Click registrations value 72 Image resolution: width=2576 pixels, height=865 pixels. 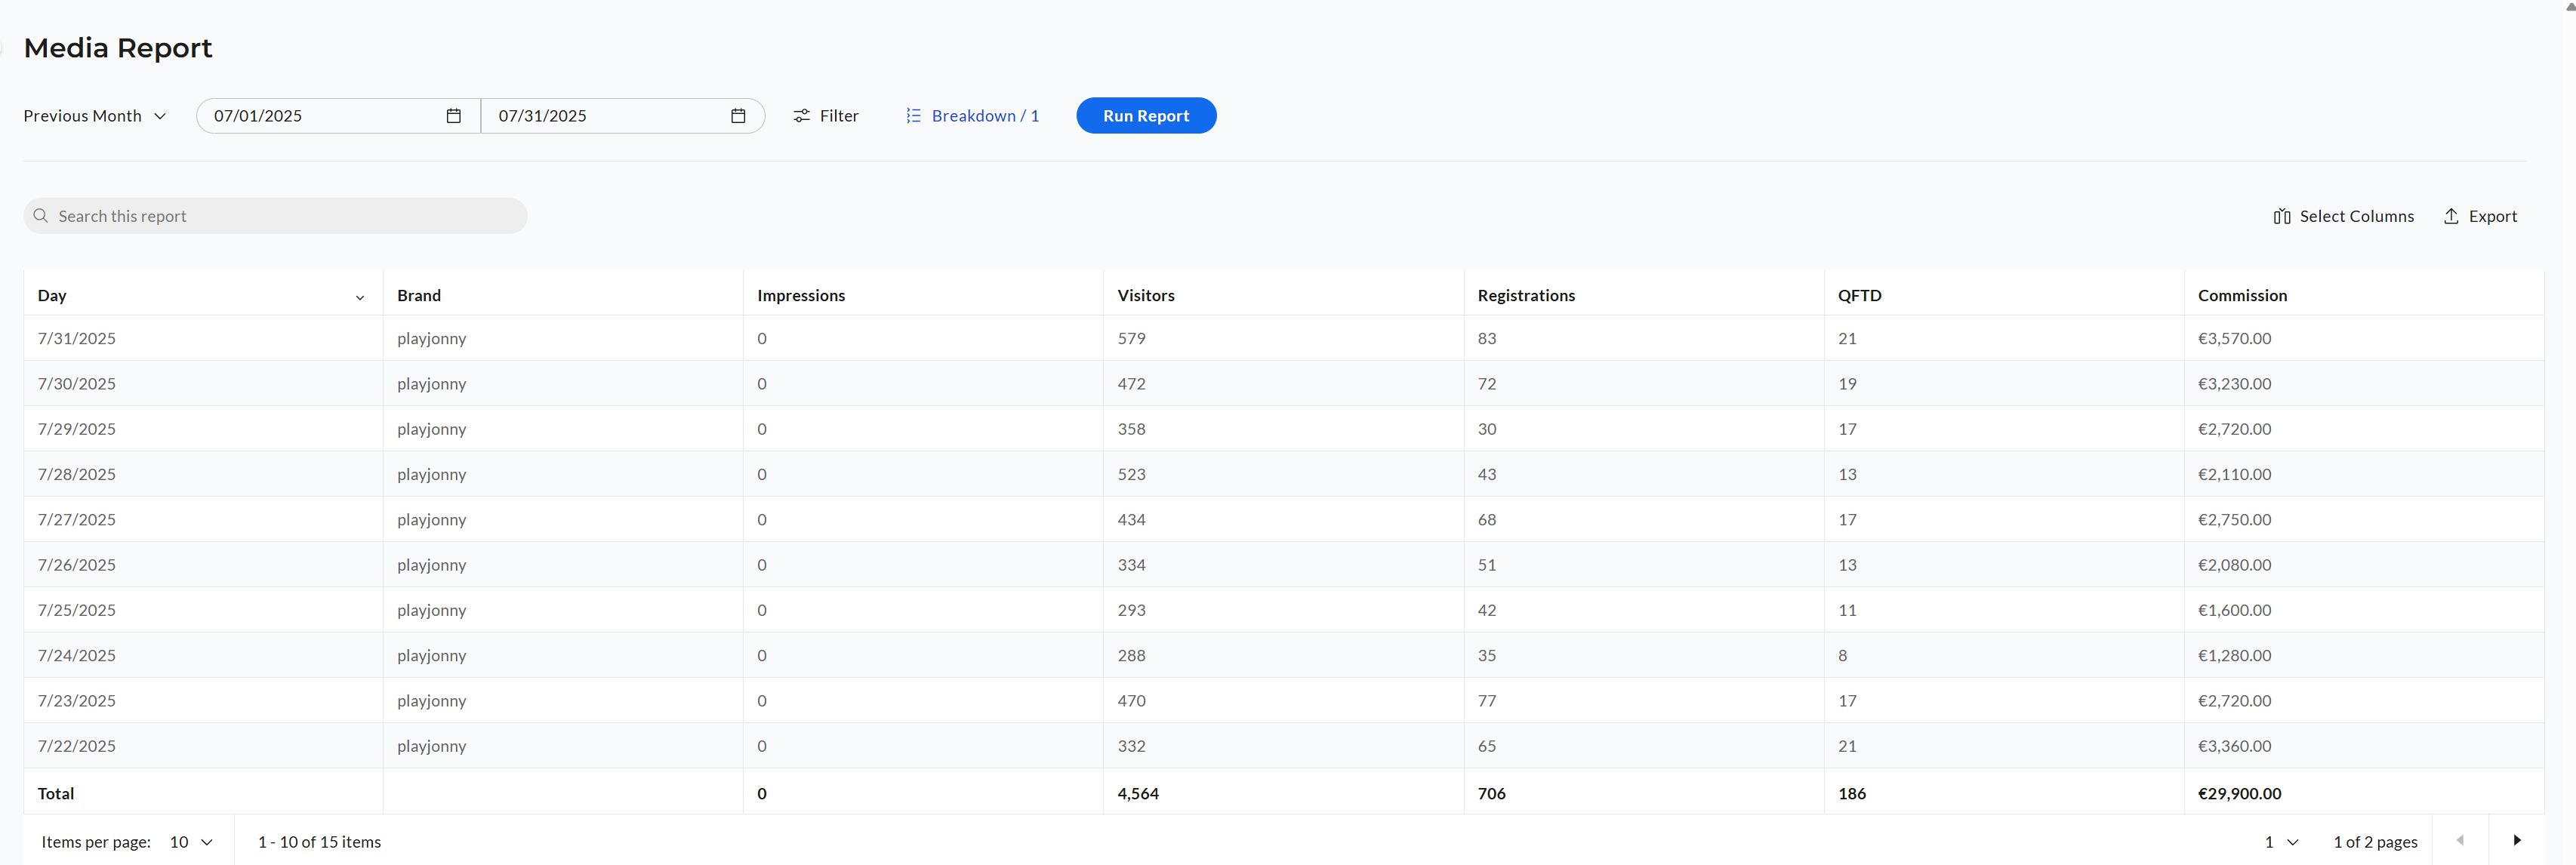[1487, 384]
